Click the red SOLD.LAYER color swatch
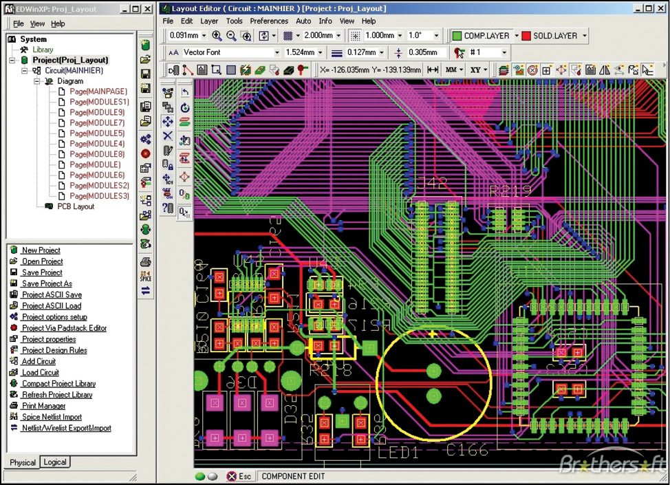The image size is (670, 485). click(x=526, y=36)
